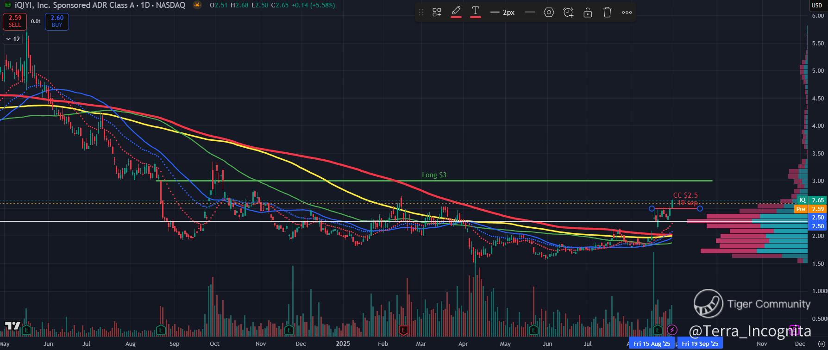This screenshot has width=828, height=350.
Task: Click the 0.01 spread value
Action: tap(36, 21)
